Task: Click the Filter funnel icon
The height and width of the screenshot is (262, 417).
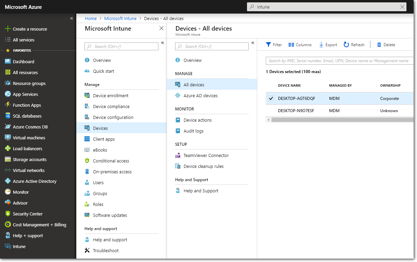Action: pos(268,45)
